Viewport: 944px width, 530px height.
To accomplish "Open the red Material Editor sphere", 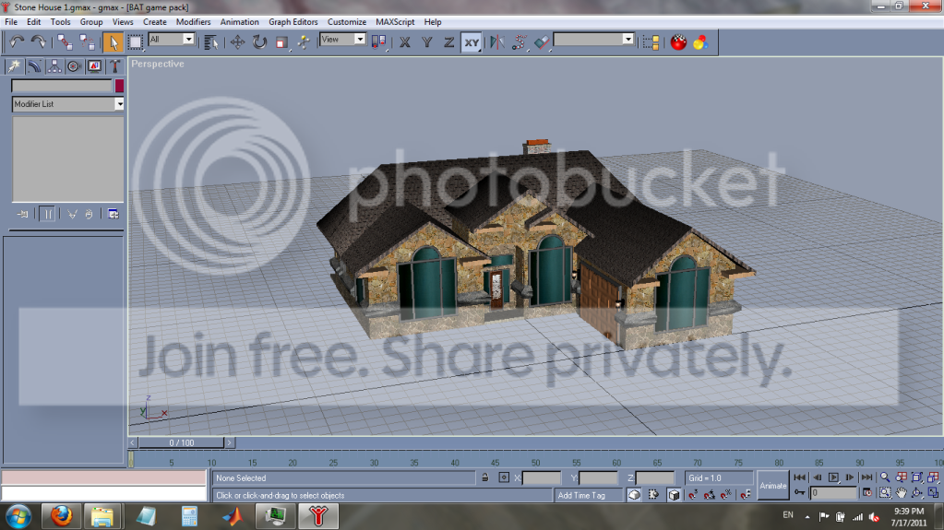I will click(678, 42).
